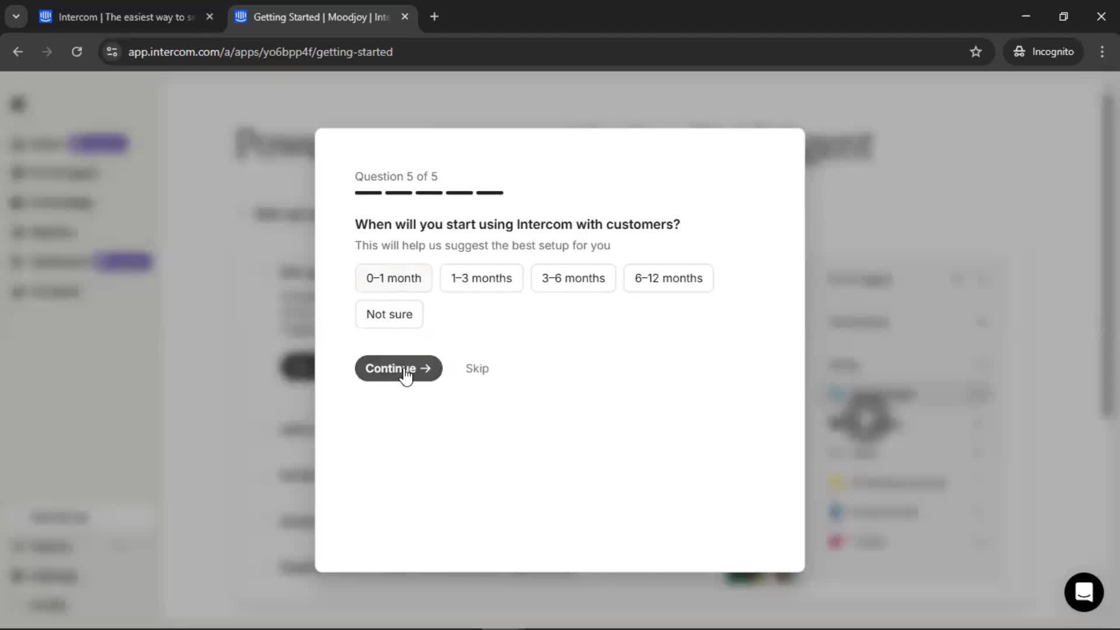
Task: Click the address bar URL
Action: click(x=260, y=52)
